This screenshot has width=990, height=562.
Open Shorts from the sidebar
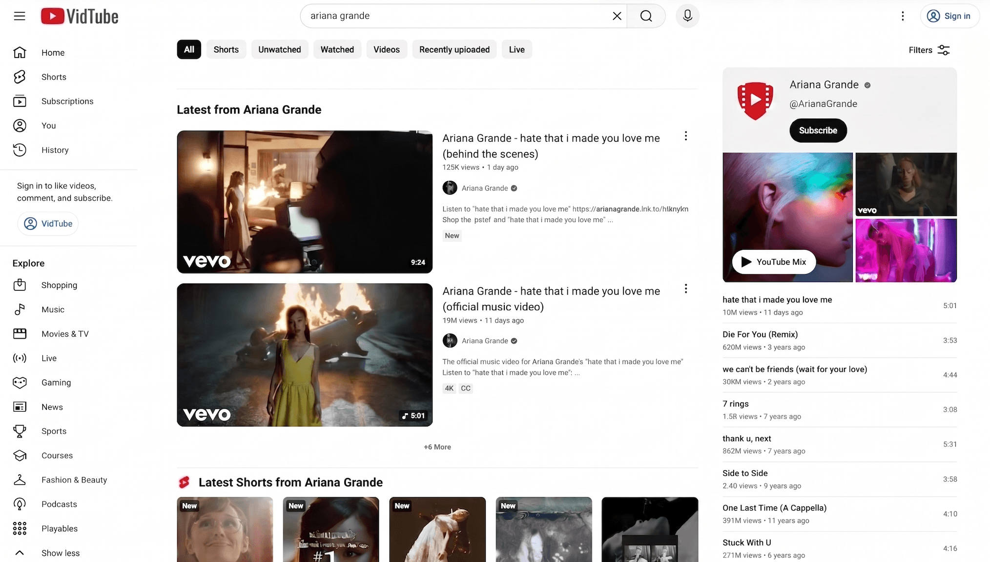[x=54, y=77]
